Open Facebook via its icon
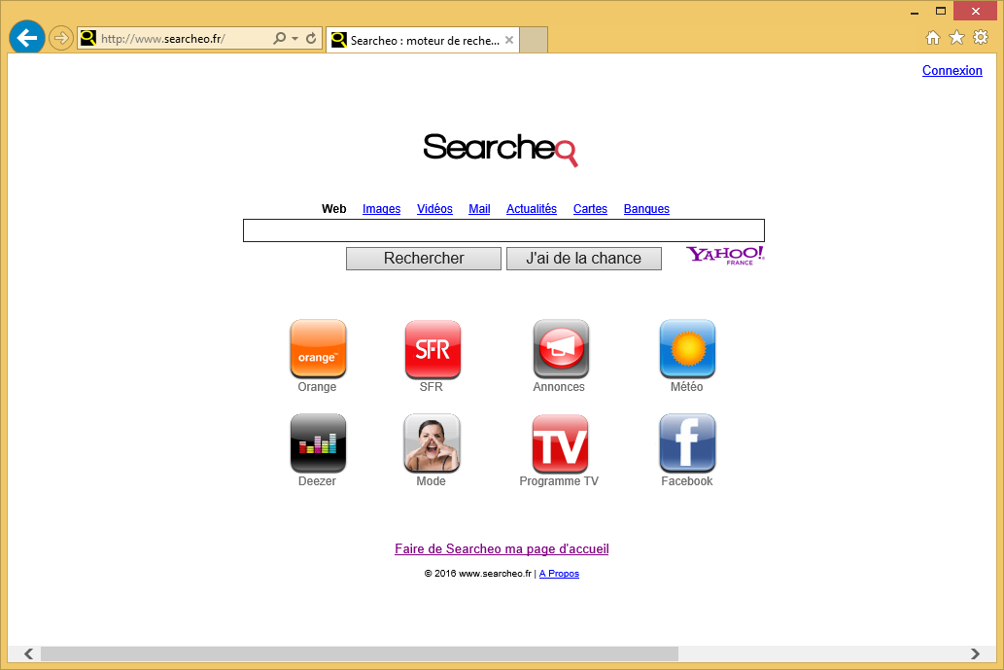 click(x=687, y=442)
